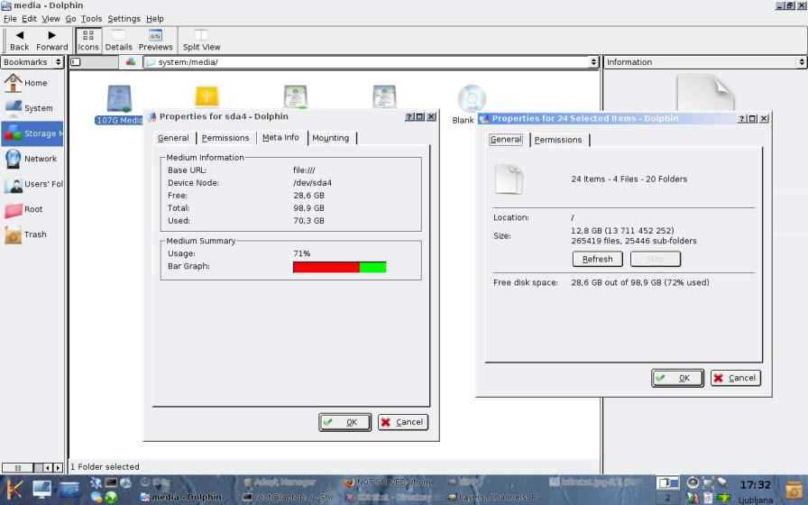Select the Blank disc media icon
The image size is (808, 505).
coord(471,99)
